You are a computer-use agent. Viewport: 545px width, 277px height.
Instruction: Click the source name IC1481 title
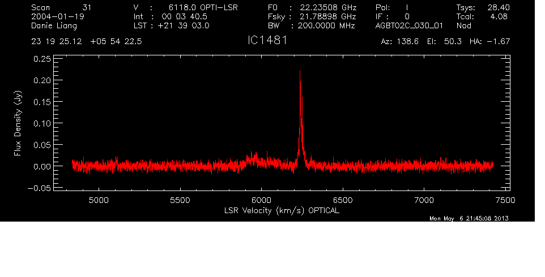(267, 40)
